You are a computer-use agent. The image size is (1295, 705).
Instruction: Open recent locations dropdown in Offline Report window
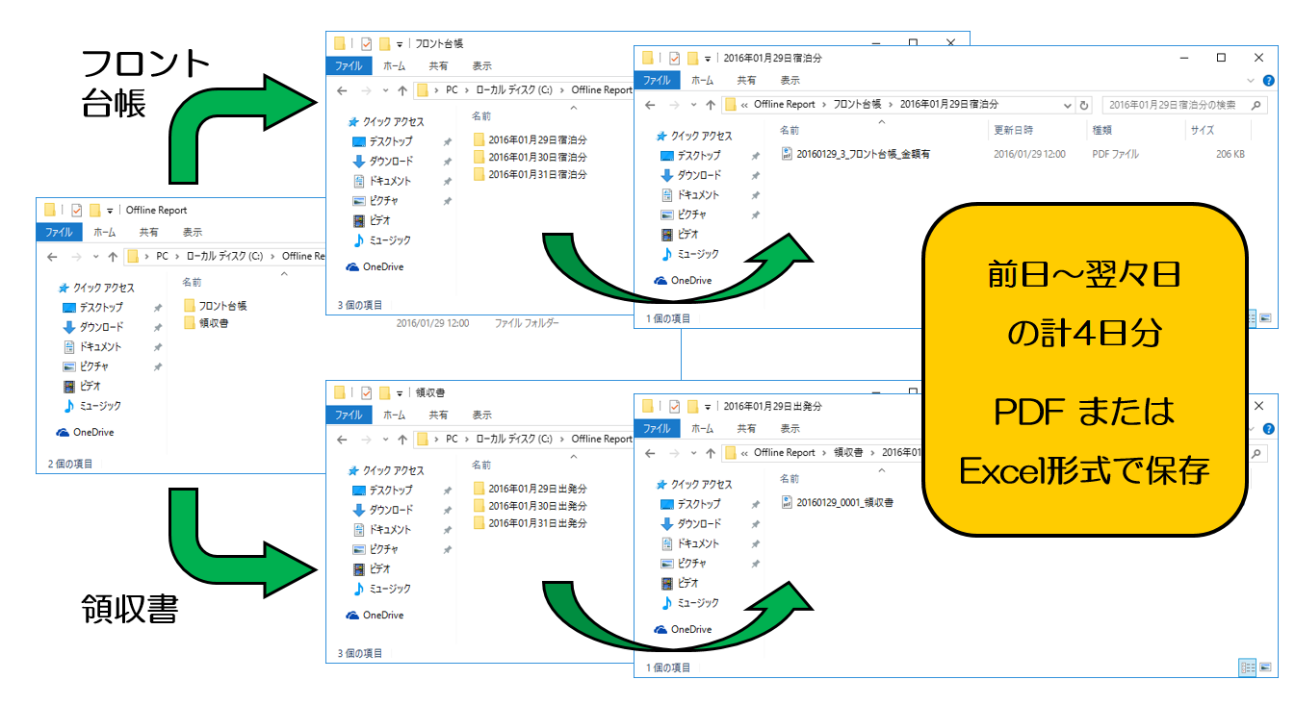point(94,257)
